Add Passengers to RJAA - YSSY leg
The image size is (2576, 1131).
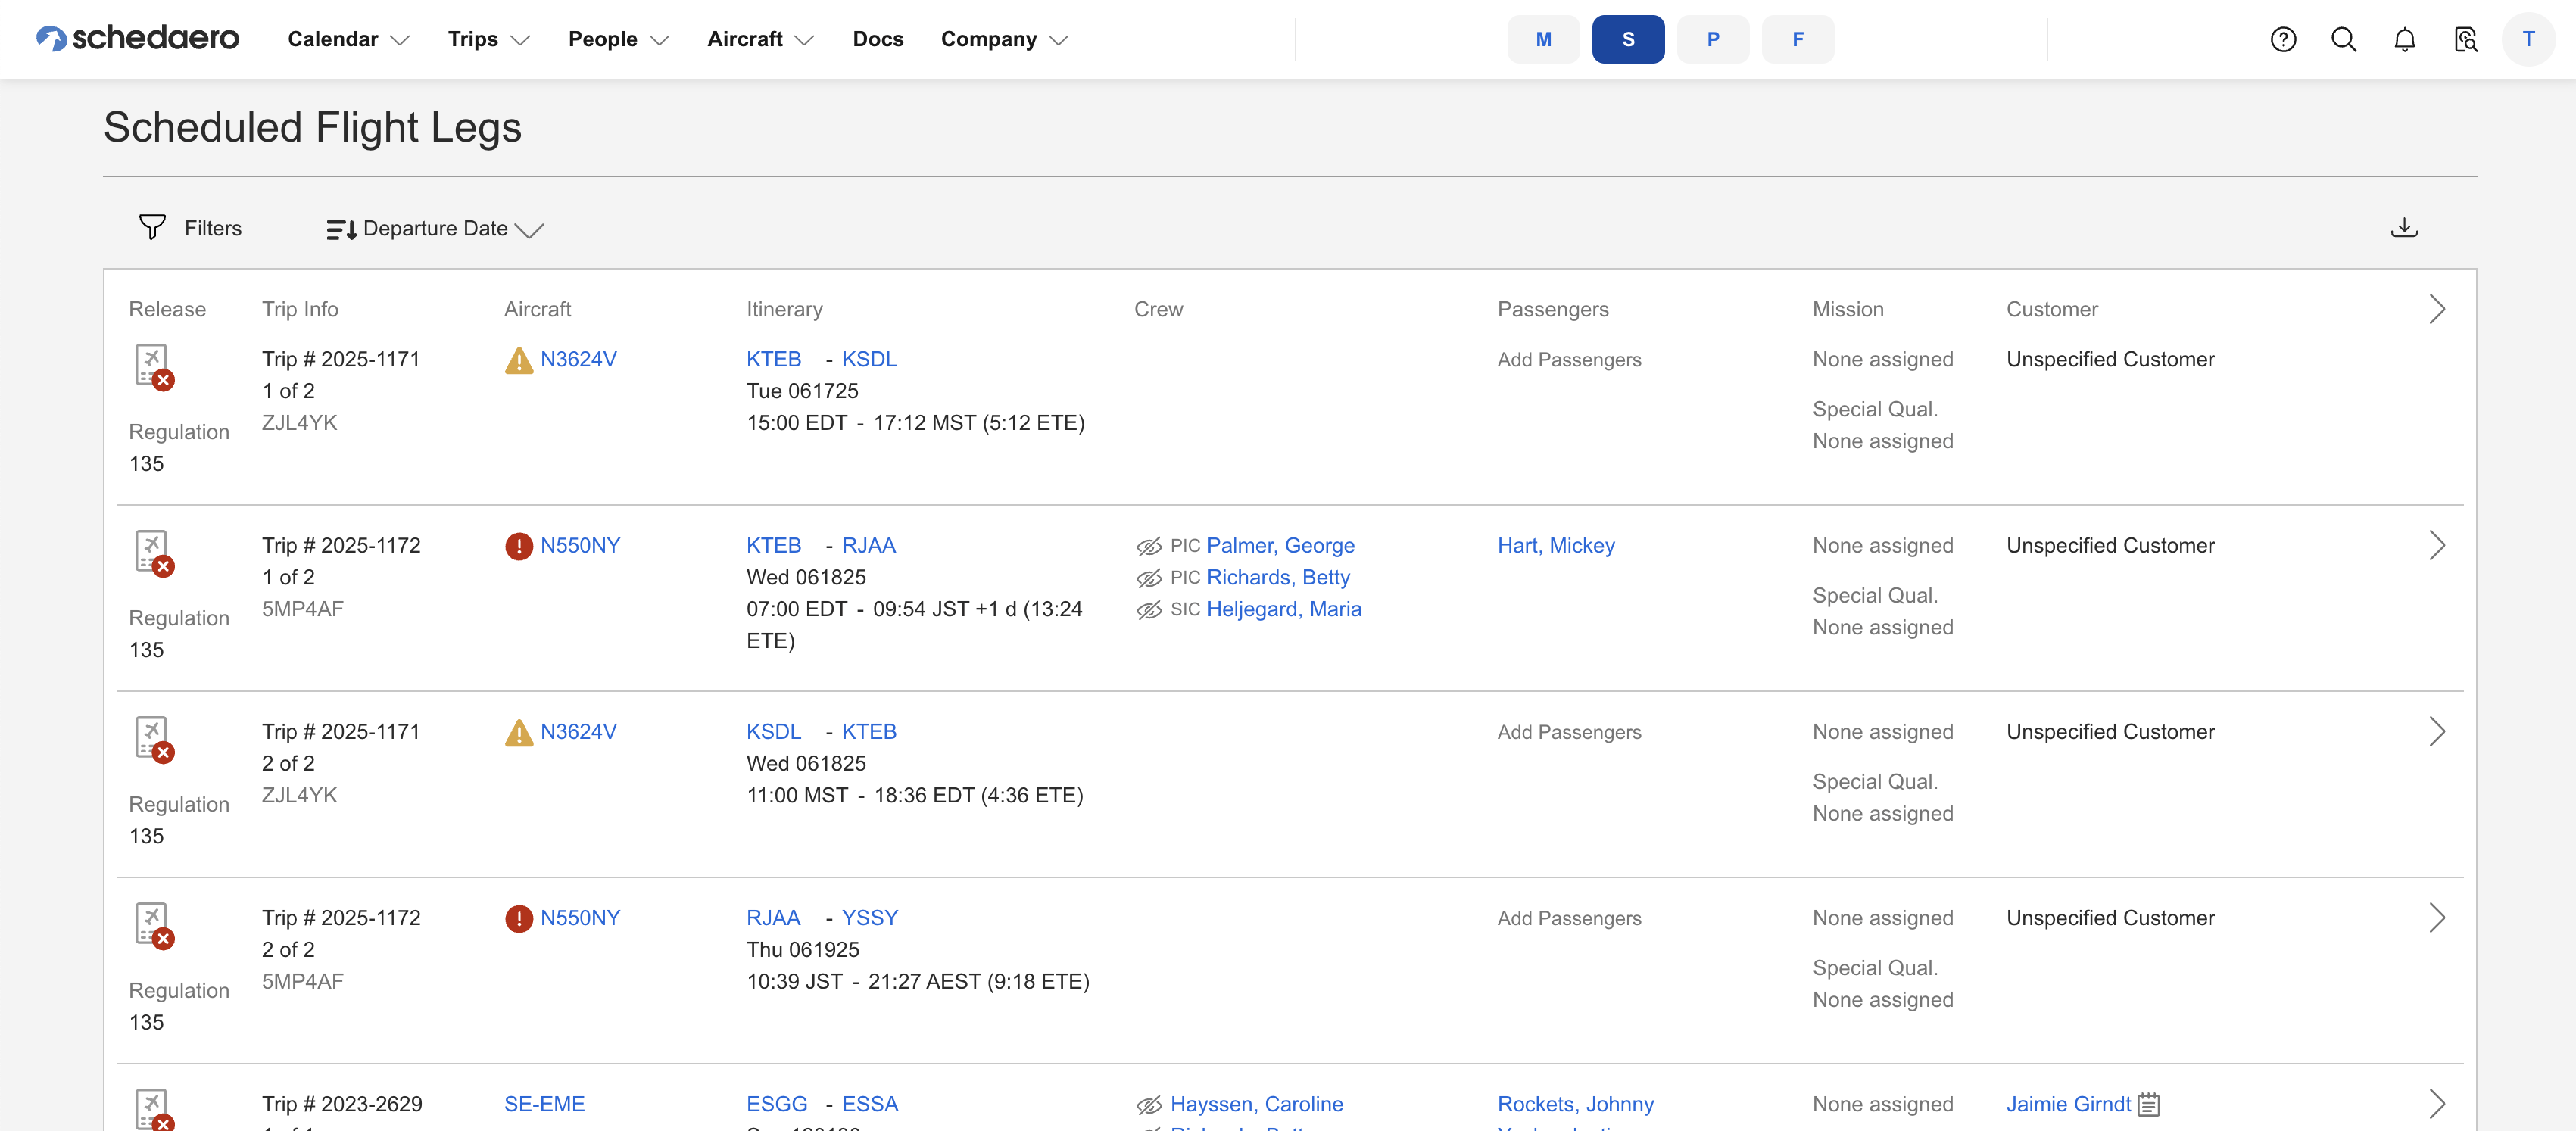tap(1569, 917)
